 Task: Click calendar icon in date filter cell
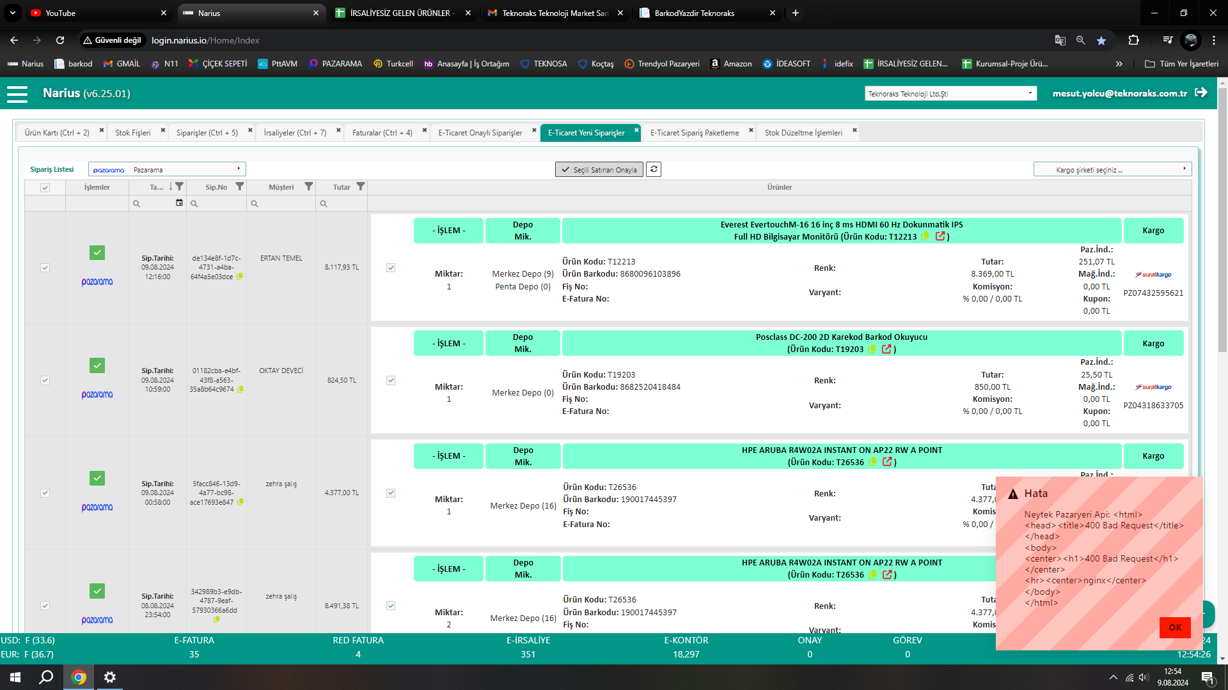tap(179, 203)
